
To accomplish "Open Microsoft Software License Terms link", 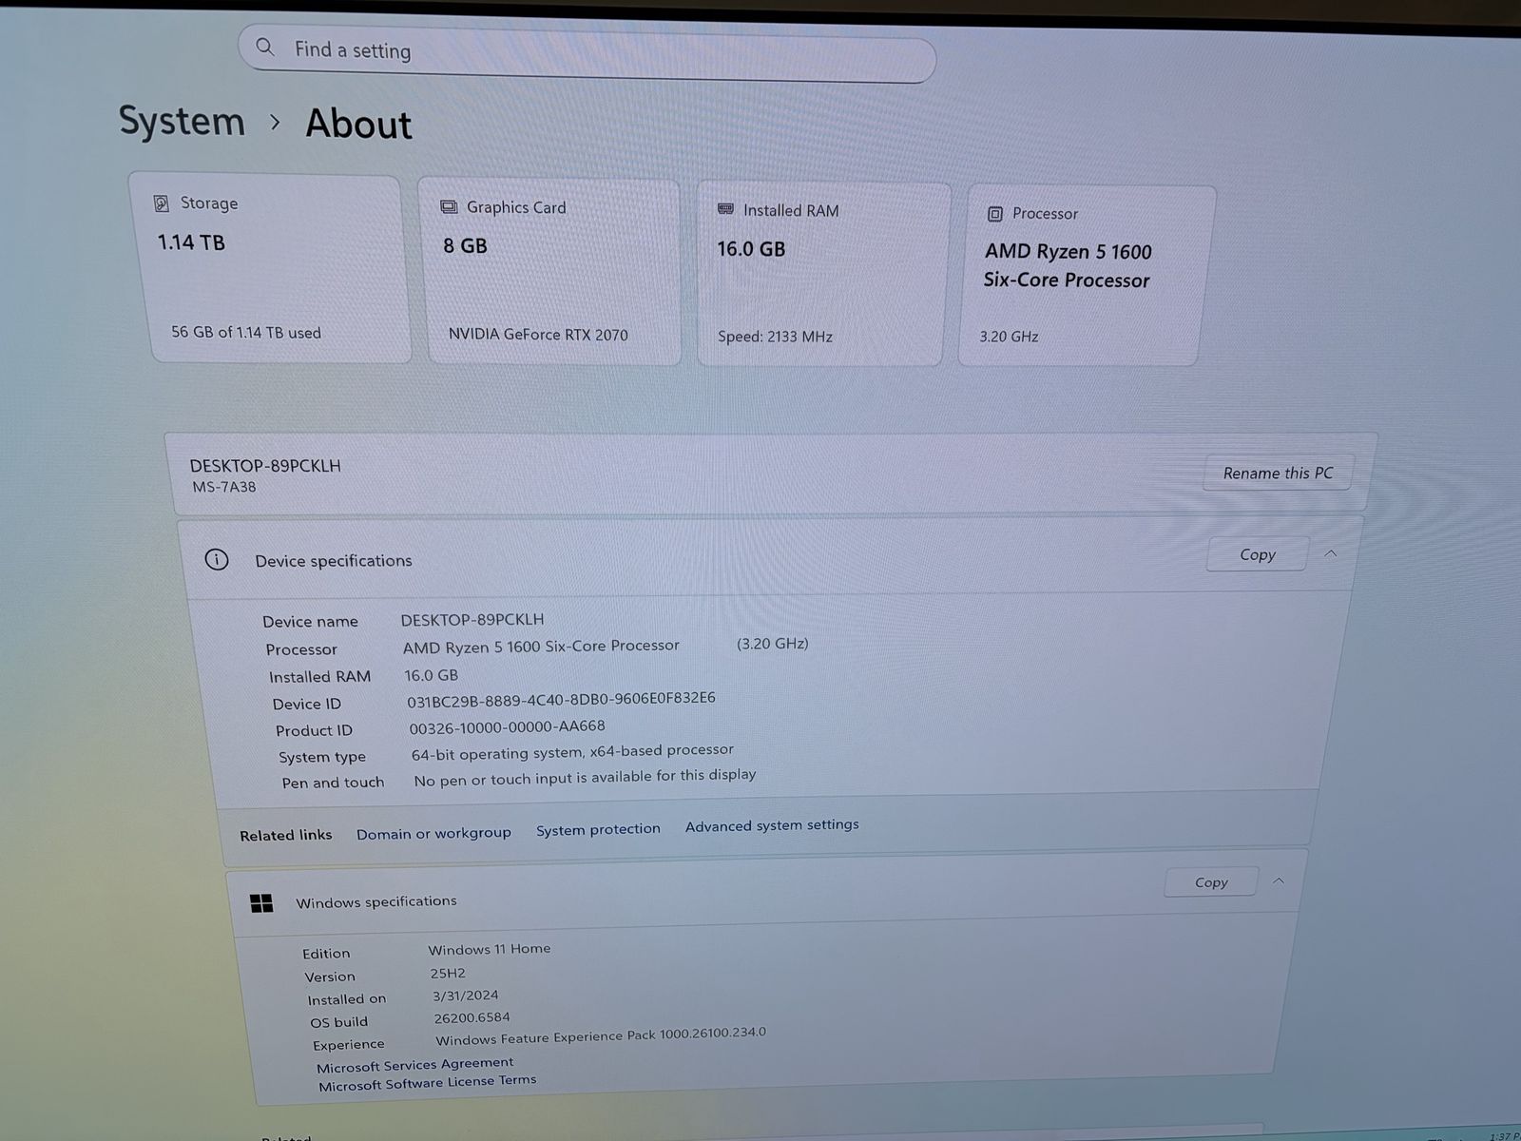I will (427, 1083).
